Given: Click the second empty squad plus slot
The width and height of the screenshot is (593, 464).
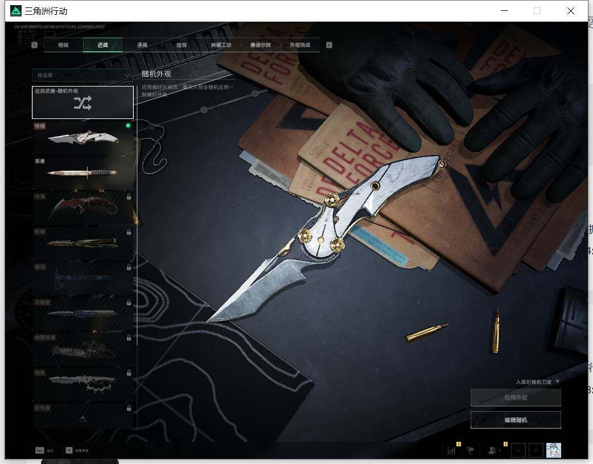Looking at the screenshot, I should 536,450.
